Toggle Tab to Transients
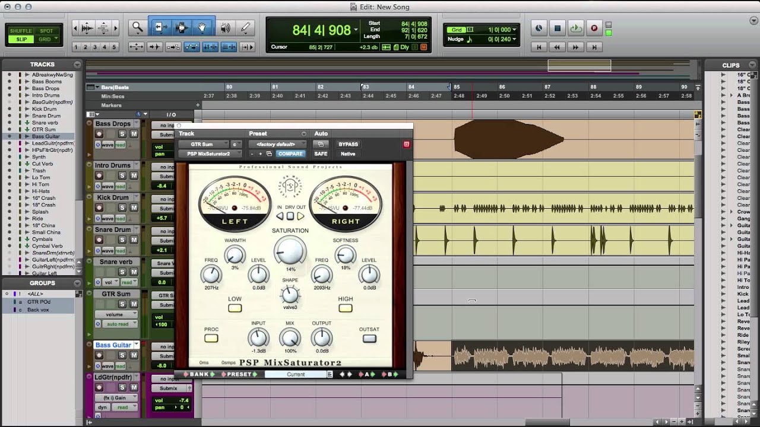 click(x=154, y=47)
